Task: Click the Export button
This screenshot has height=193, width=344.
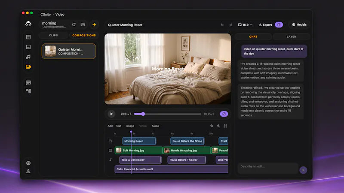Action: [265, 25]
